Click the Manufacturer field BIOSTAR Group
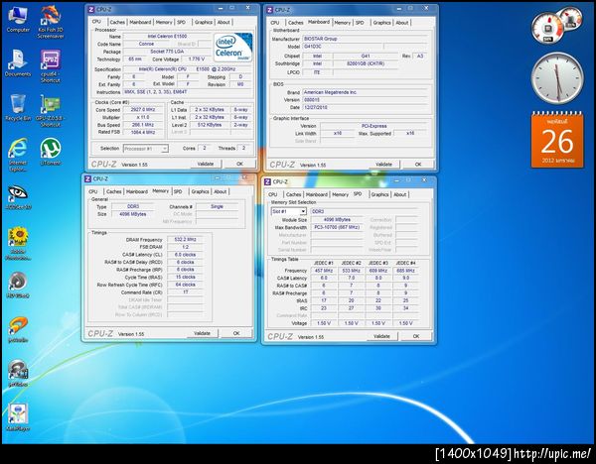The height and width of the screenshot is (464, 596). click(366, 39)
